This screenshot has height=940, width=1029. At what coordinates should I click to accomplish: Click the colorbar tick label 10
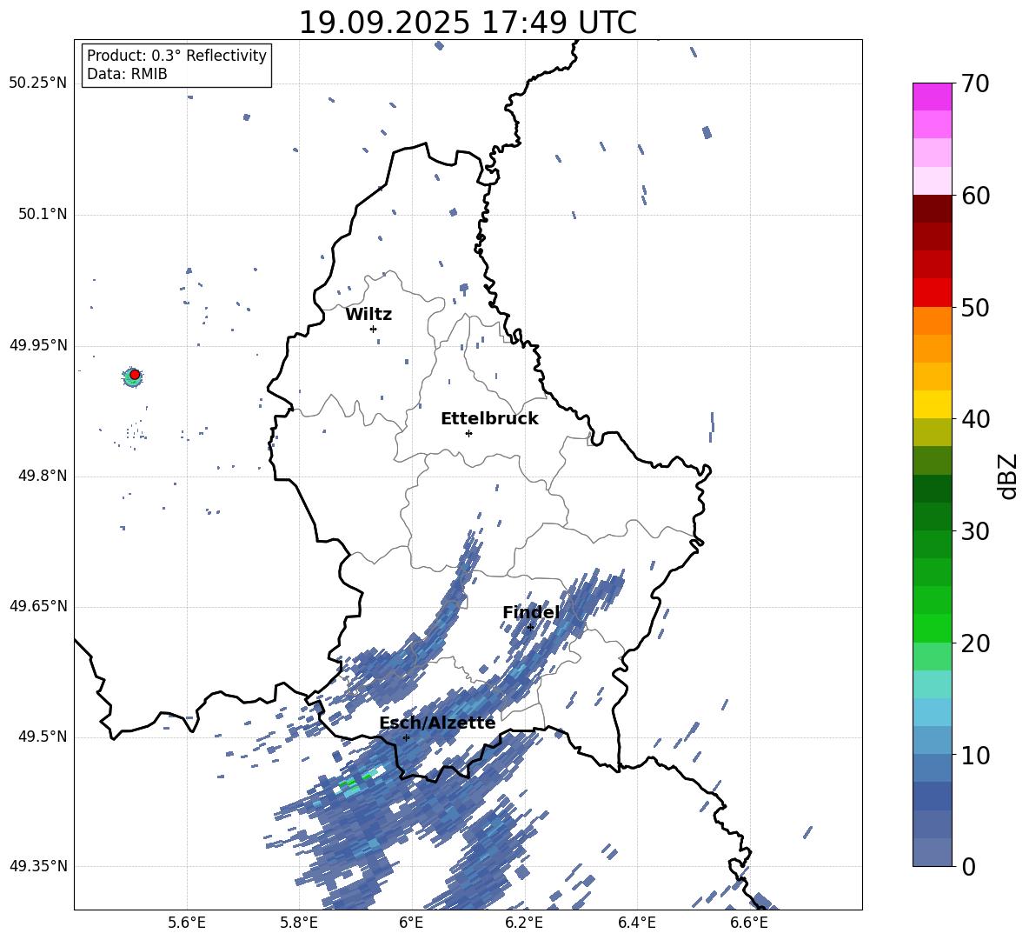[x=975, y=755]
